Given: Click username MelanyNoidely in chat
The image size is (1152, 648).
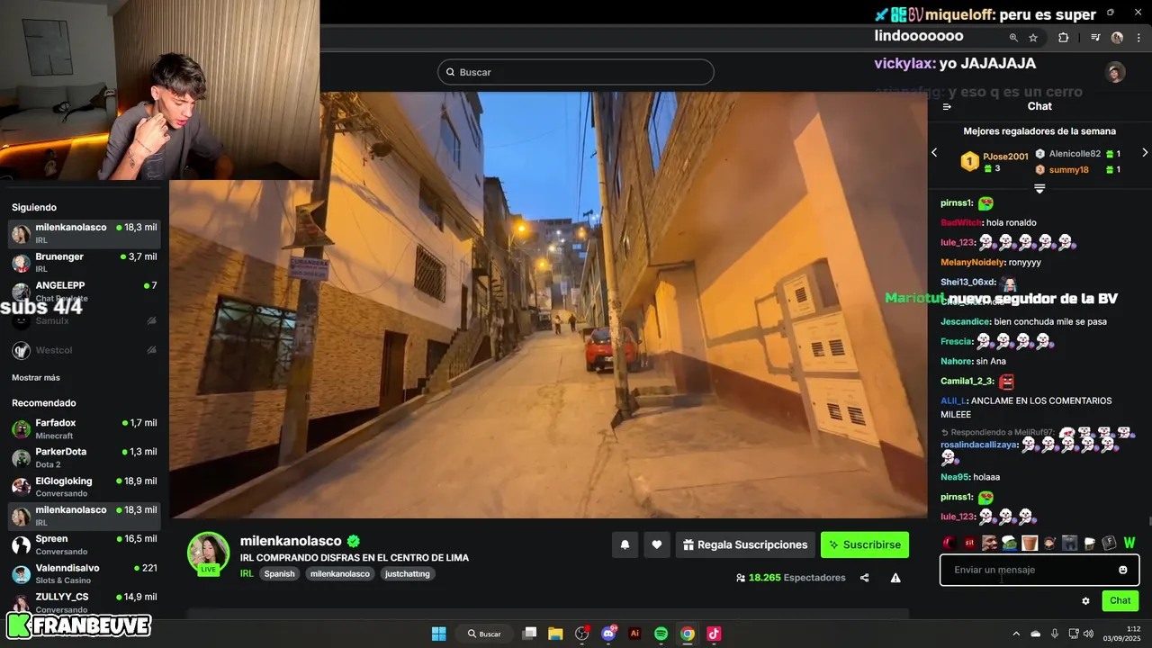Looking at the screenshot, I should 972,262.
